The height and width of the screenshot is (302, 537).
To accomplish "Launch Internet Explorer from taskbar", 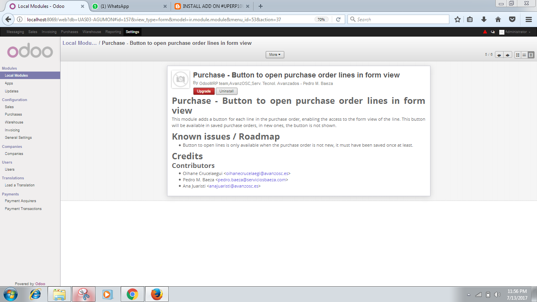I will 35,294.
